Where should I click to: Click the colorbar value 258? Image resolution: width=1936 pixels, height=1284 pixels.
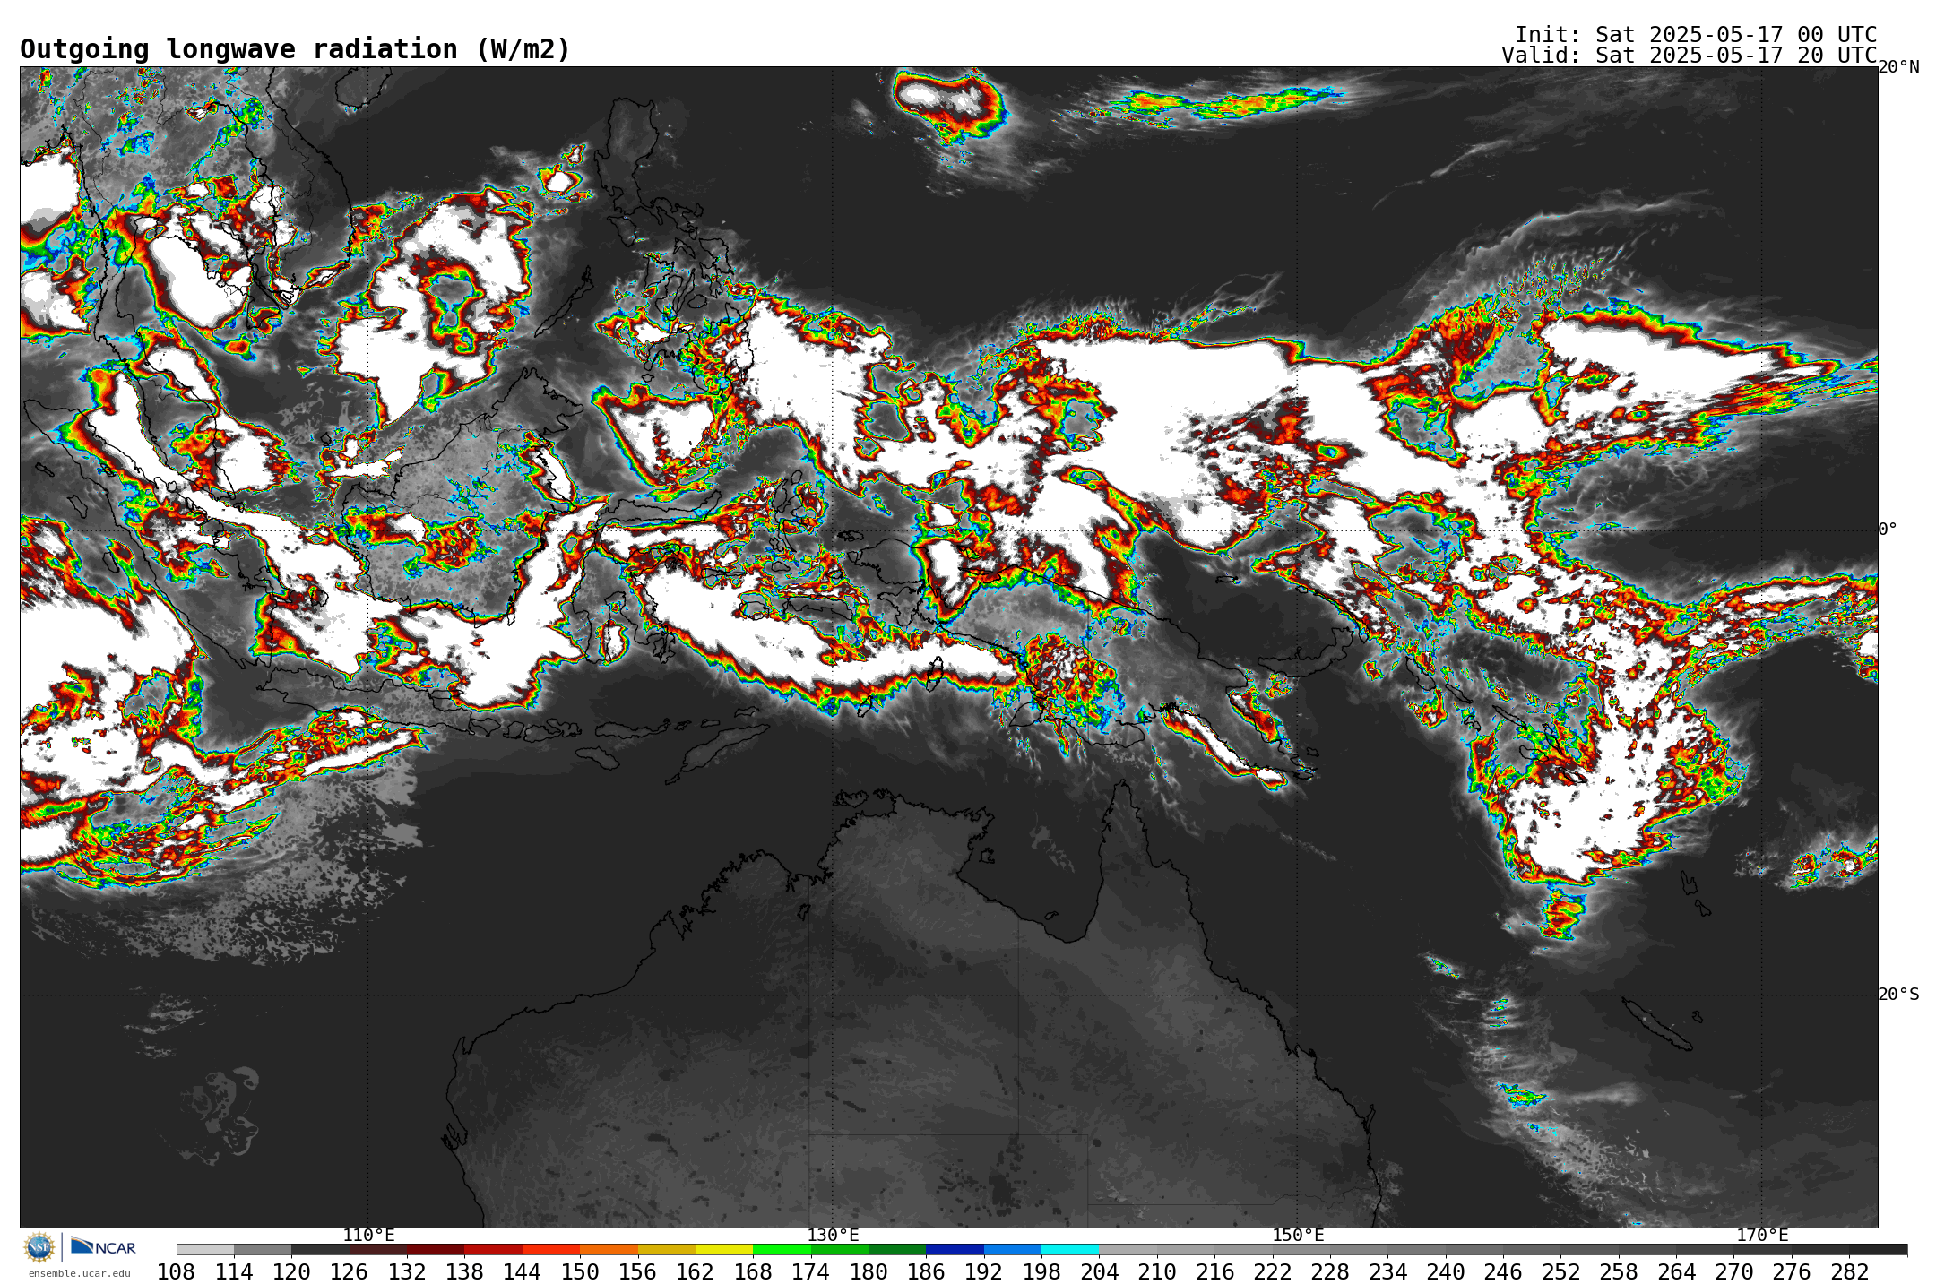(x=1619, y=1271)
